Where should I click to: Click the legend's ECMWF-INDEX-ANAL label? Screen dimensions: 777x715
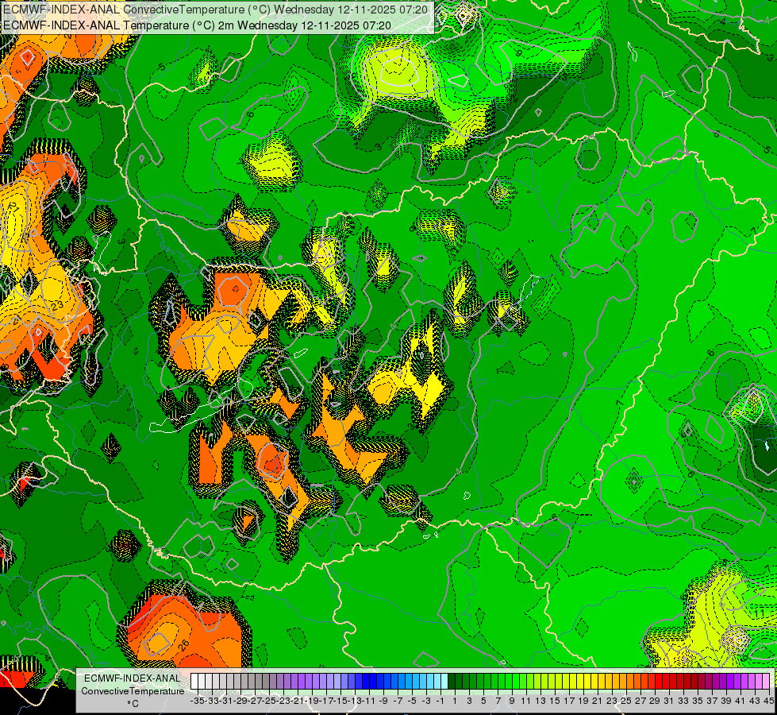point(133,678)
